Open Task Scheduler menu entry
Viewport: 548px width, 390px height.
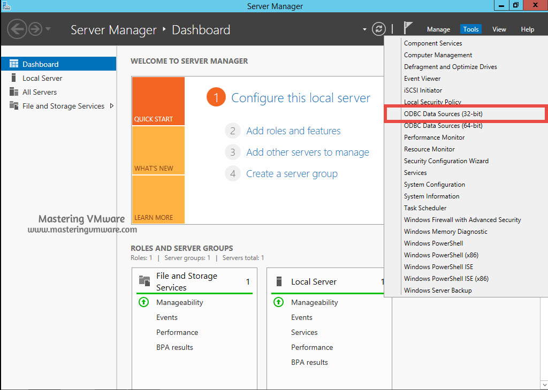point(425,208)
